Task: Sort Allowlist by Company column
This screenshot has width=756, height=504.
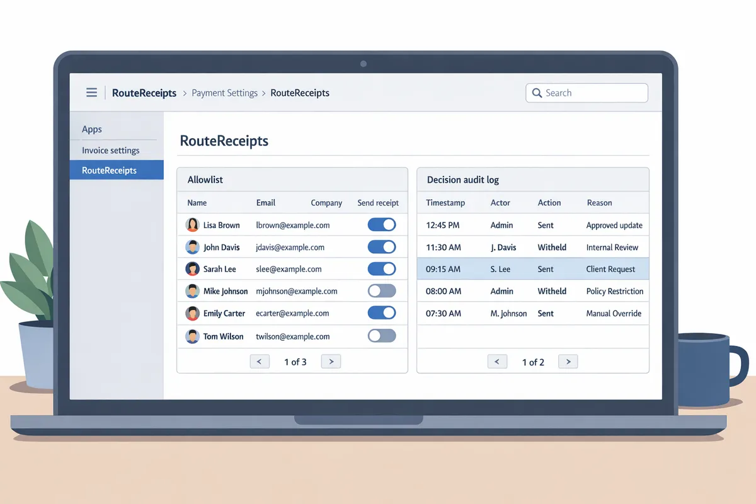Action: 326,203
